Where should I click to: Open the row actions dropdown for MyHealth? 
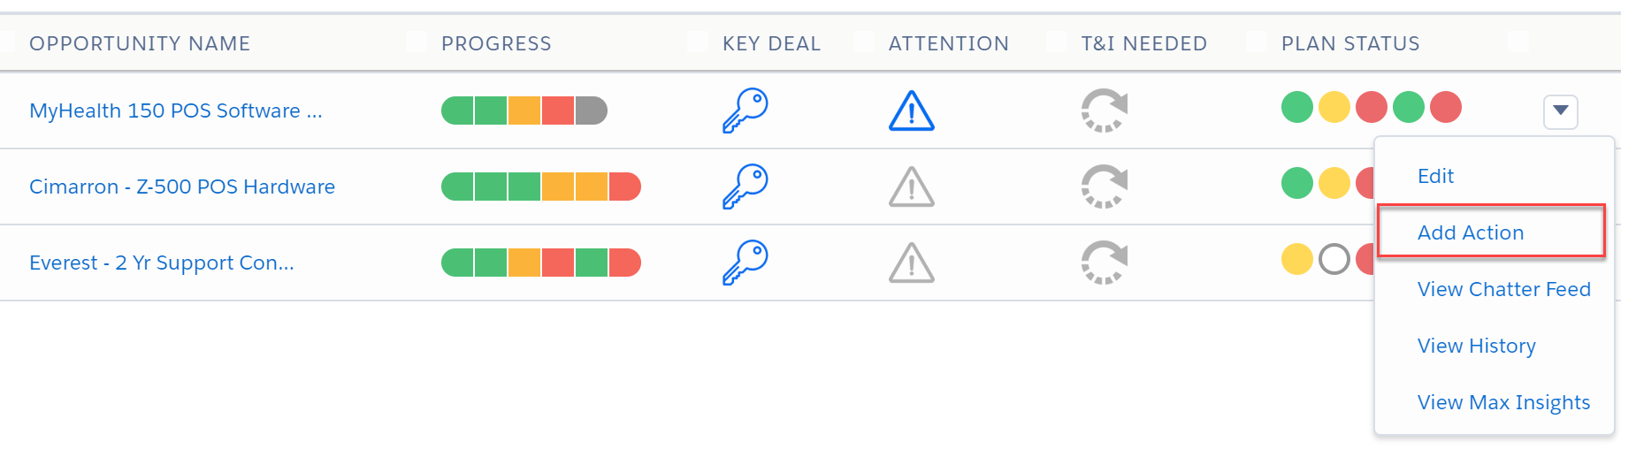[x=1561, y=111]
